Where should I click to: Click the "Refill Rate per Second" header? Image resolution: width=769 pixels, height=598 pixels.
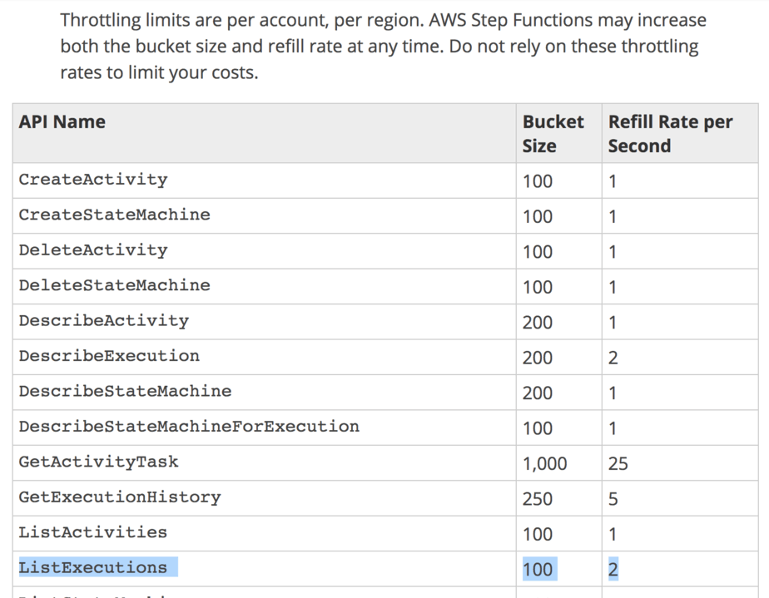670,133
